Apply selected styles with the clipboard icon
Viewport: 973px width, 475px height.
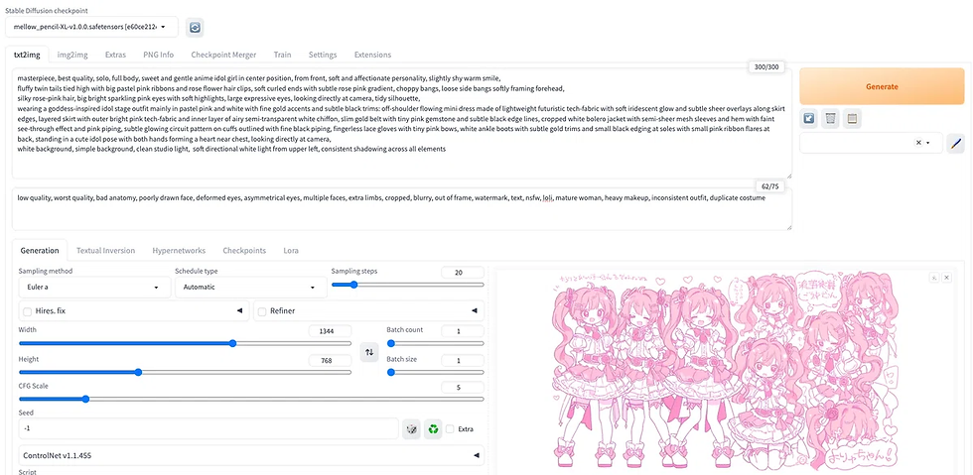[853, 118]
